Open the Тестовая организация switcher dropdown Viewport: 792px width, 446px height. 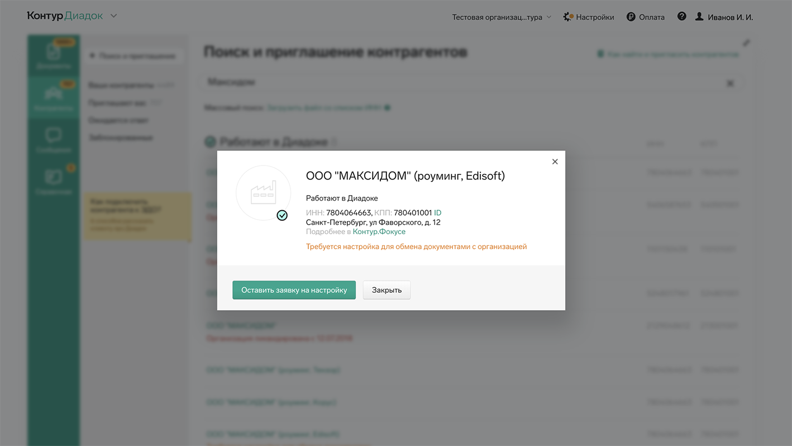coord(501,17)
